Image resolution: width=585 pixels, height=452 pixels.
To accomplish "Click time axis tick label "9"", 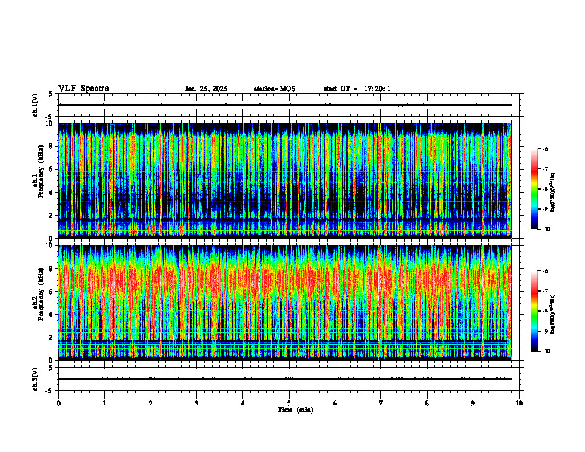I will [473, 403].
